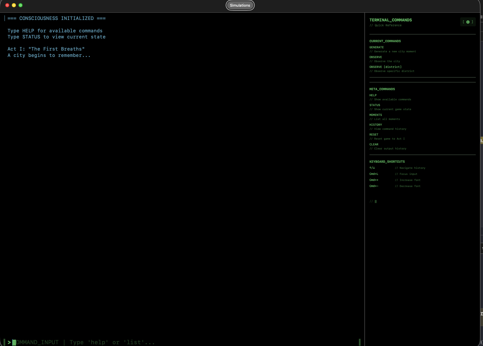
Task: Click the Cmd+- decrease font shortcut
Action: (374, 186)
